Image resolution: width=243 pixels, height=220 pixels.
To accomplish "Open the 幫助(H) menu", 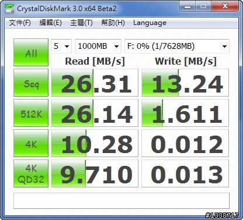I will pos(113,23).
